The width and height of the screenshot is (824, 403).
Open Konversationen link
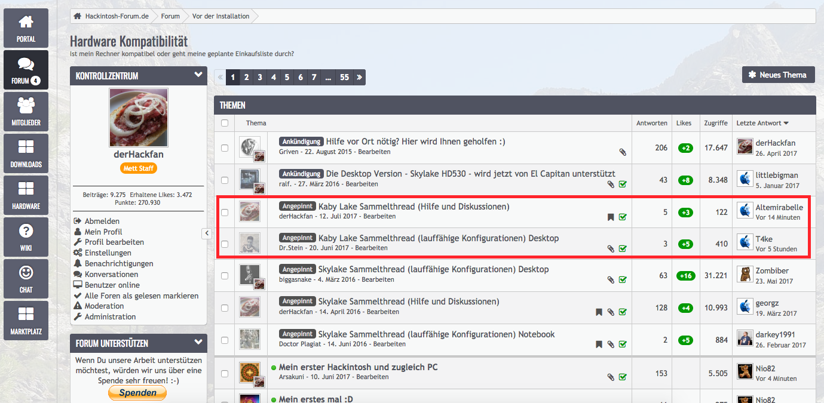click(x=112, y=274)
